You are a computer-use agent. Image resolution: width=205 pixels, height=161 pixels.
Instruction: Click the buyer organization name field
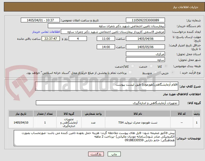click(106, 26)
